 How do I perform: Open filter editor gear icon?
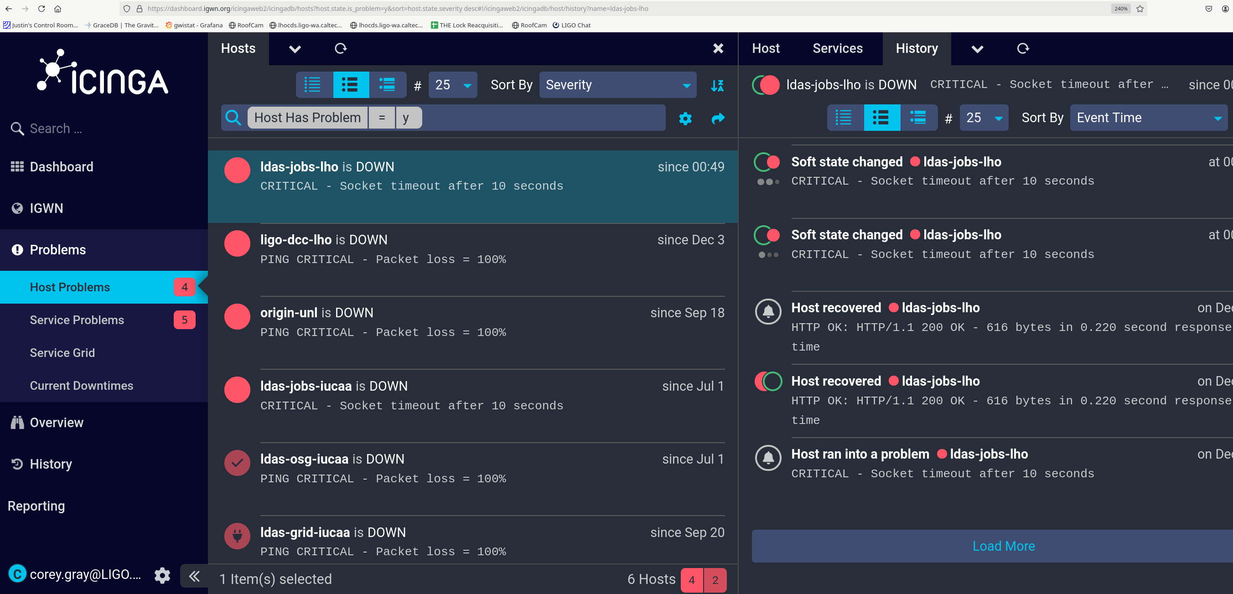685,118
